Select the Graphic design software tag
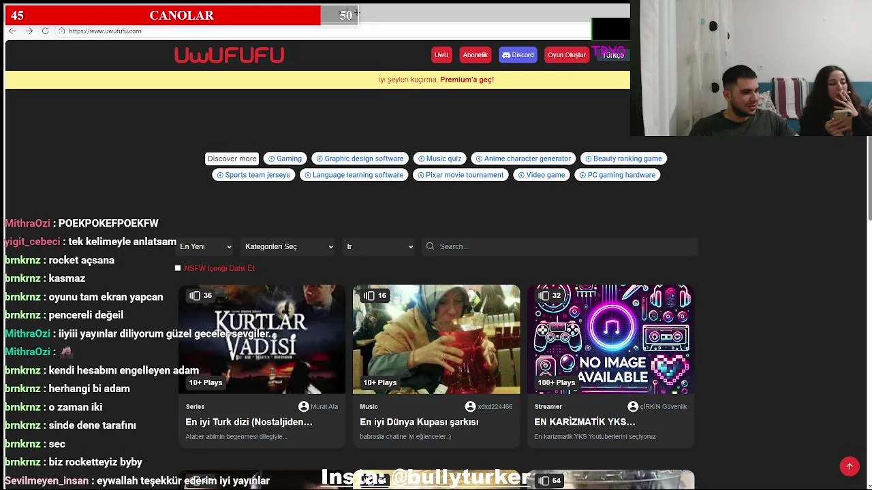872x490 pixels. pyautogui.click(x=360, y=159)
